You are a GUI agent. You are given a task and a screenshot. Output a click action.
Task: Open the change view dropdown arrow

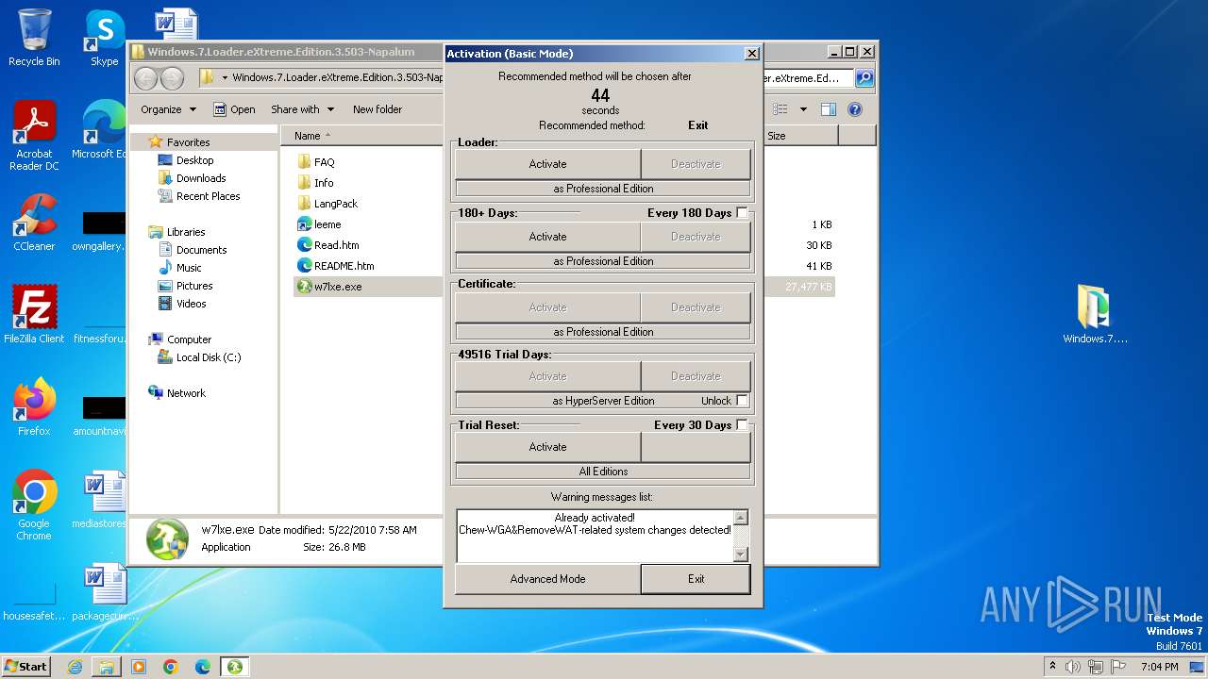(803, 109)
